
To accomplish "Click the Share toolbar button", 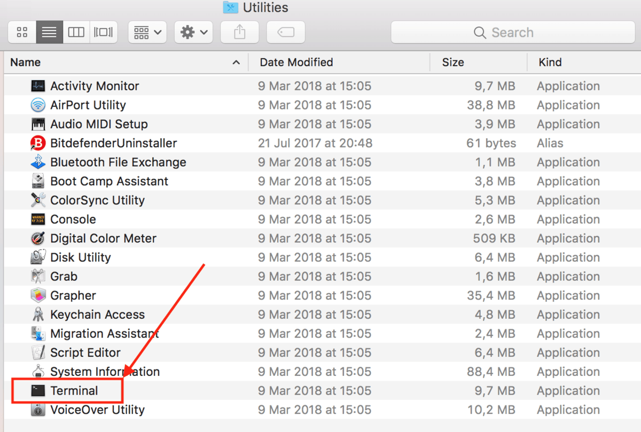I will coord(240,33).
